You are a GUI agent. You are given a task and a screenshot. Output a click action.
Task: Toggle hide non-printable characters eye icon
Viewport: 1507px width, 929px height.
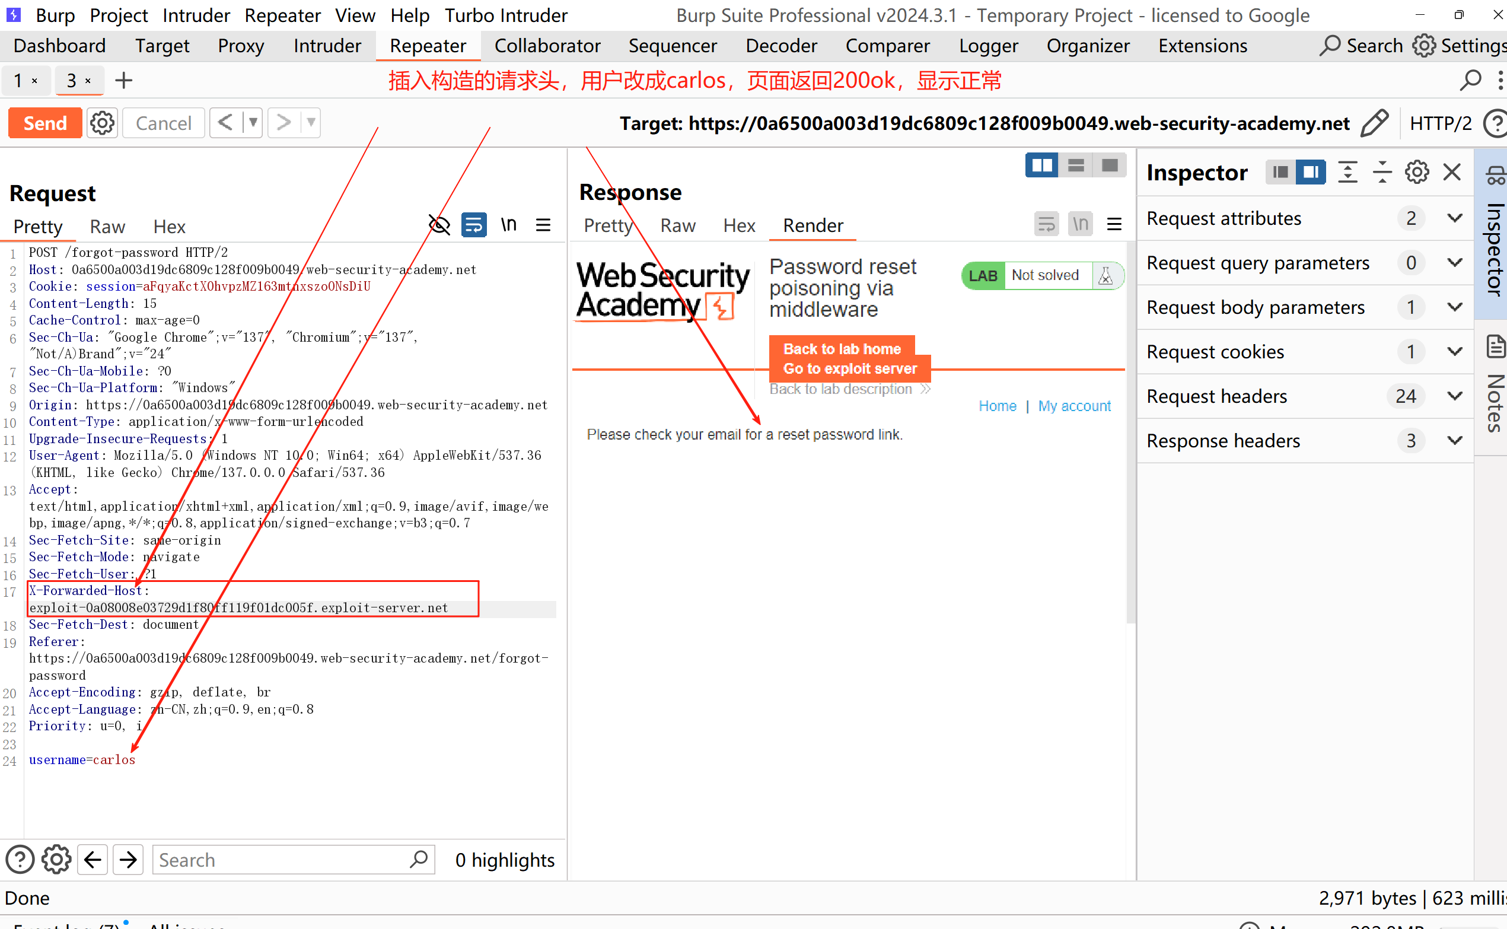click(x=439, y=225)
